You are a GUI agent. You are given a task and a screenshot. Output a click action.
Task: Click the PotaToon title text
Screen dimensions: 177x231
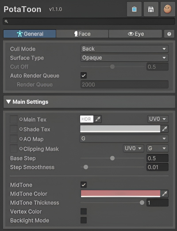[23, 9]
